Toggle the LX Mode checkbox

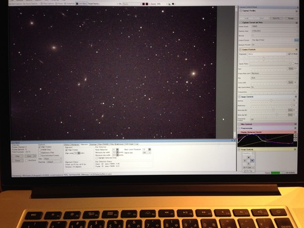(x=289, y=54)
